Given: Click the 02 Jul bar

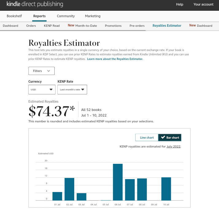Looking at the screenshot, I should point(69,189).
